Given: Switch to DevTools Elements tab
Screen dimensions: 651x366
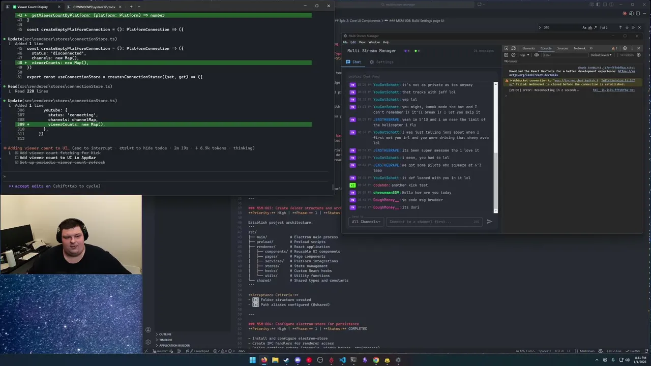Looking at the screenshot, I should (x=528, y=48).
